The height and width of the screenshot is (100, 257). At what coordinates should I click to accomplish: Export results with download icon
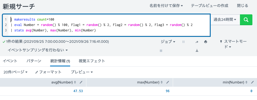[197, 51]
